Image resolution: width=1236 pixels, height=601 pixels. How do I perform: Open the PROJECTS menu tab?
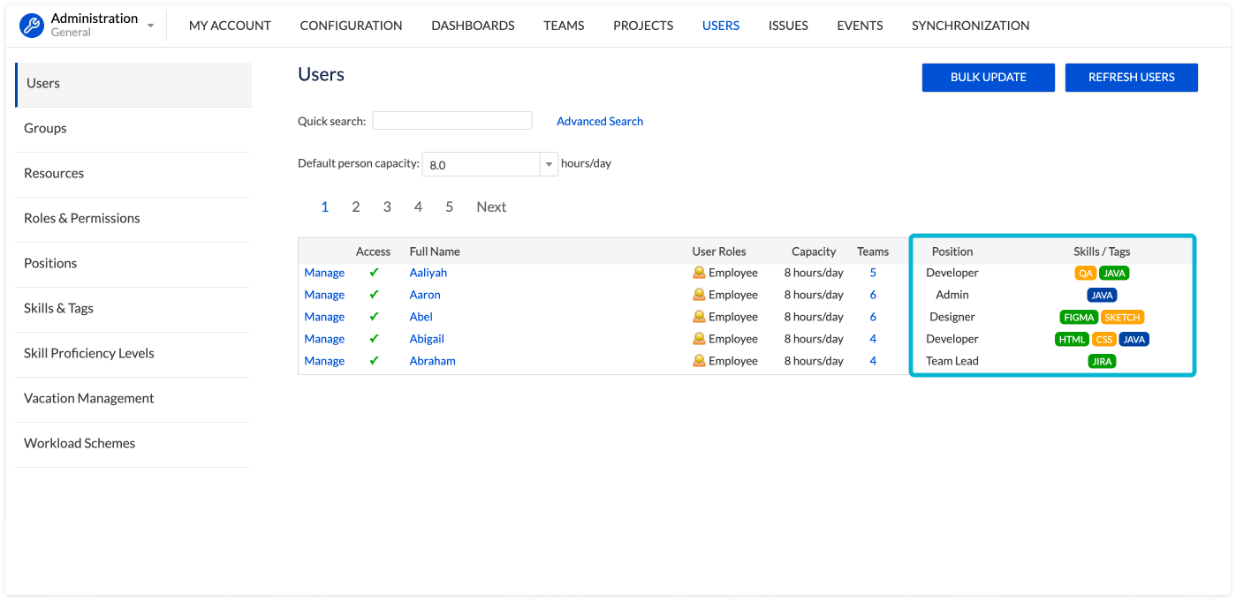[643, 26]
